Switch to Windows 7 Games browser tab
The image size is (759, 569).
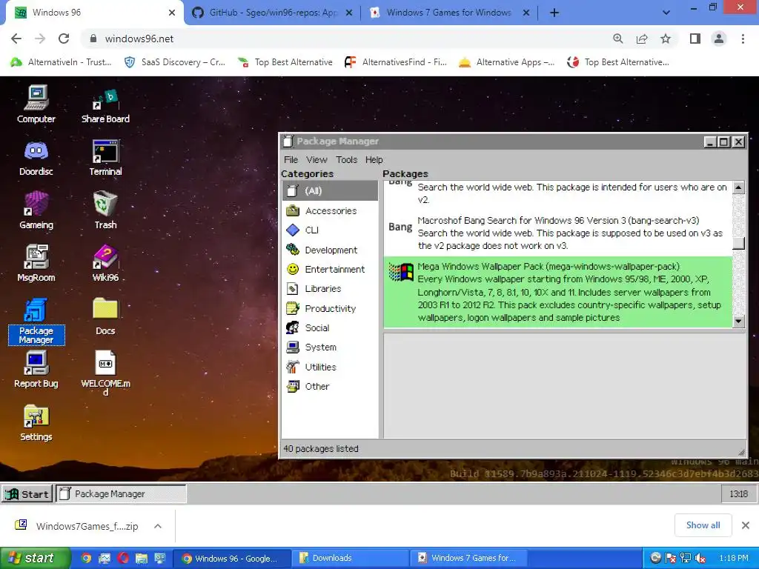pyautogui.click(x=450, y=13)
